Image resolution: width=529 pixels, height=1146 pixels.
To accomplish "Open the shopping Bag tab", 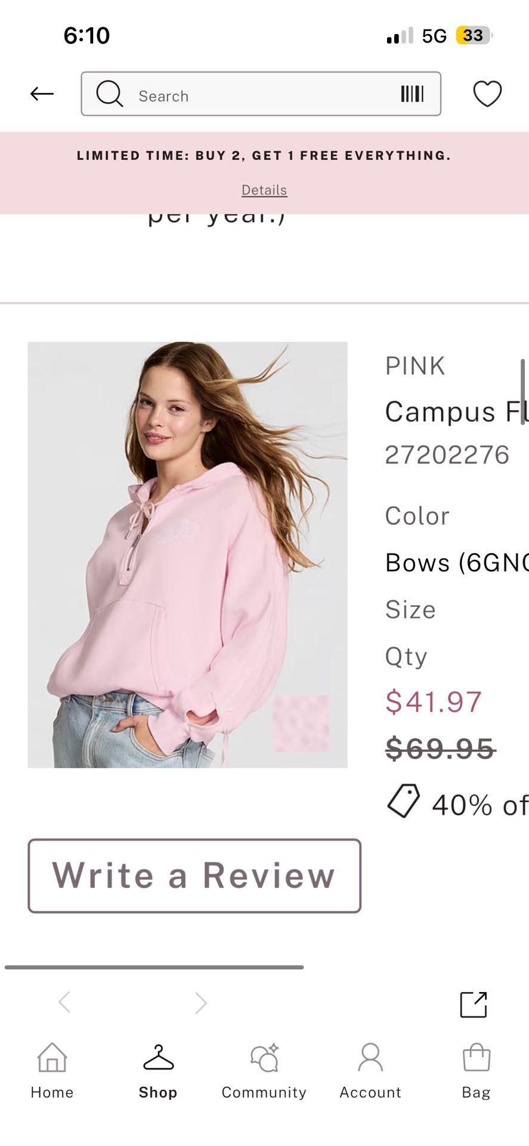I will [x=476, y=1070].
